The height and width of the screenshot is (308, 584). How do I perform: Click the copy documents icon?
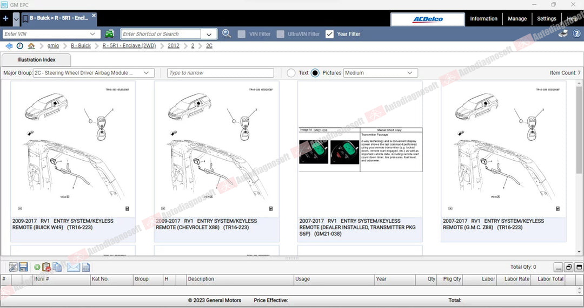tap(57, 267)
